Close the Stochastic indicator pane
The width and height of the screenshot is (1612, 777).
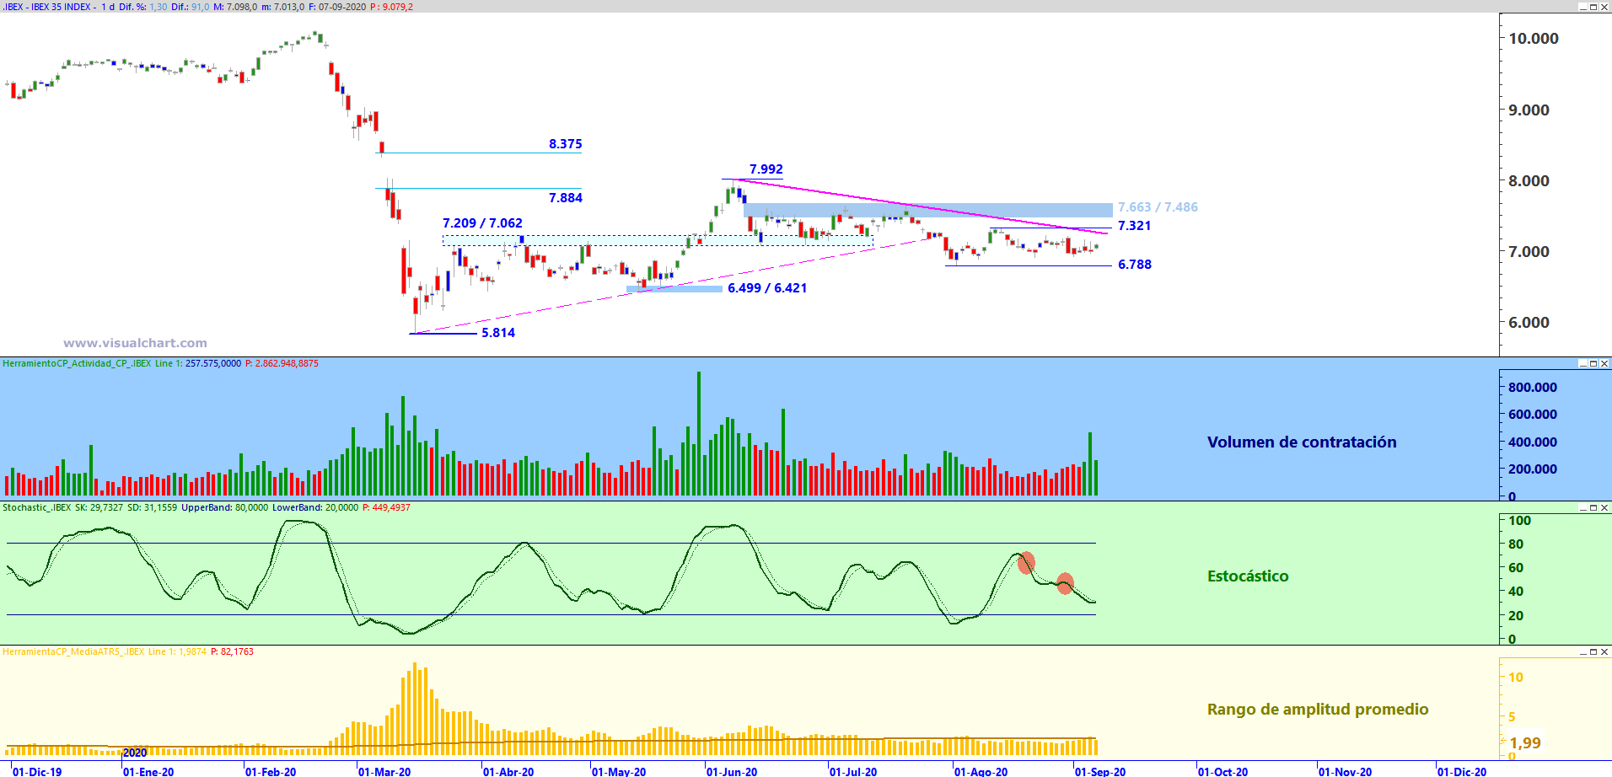click(1604, 508)
